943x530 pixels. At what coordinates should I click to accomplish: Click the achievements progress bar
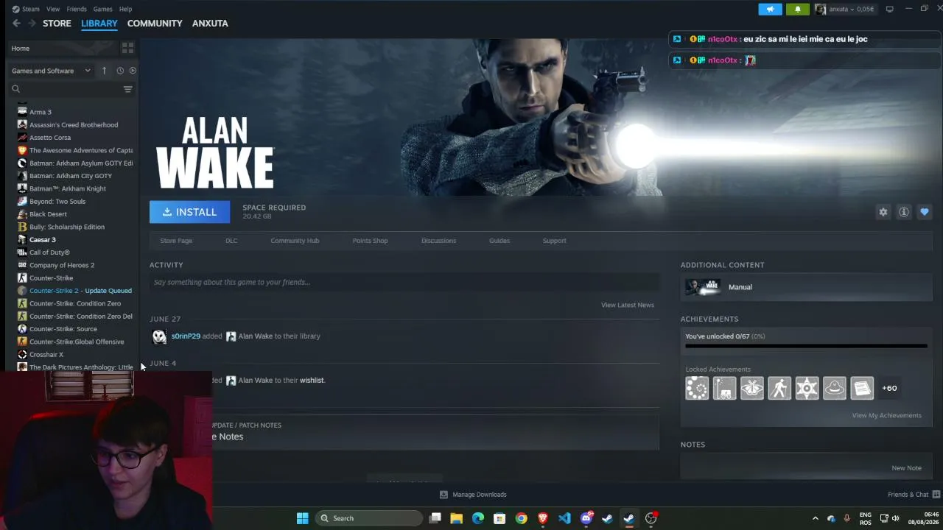(x=807, y=345)
